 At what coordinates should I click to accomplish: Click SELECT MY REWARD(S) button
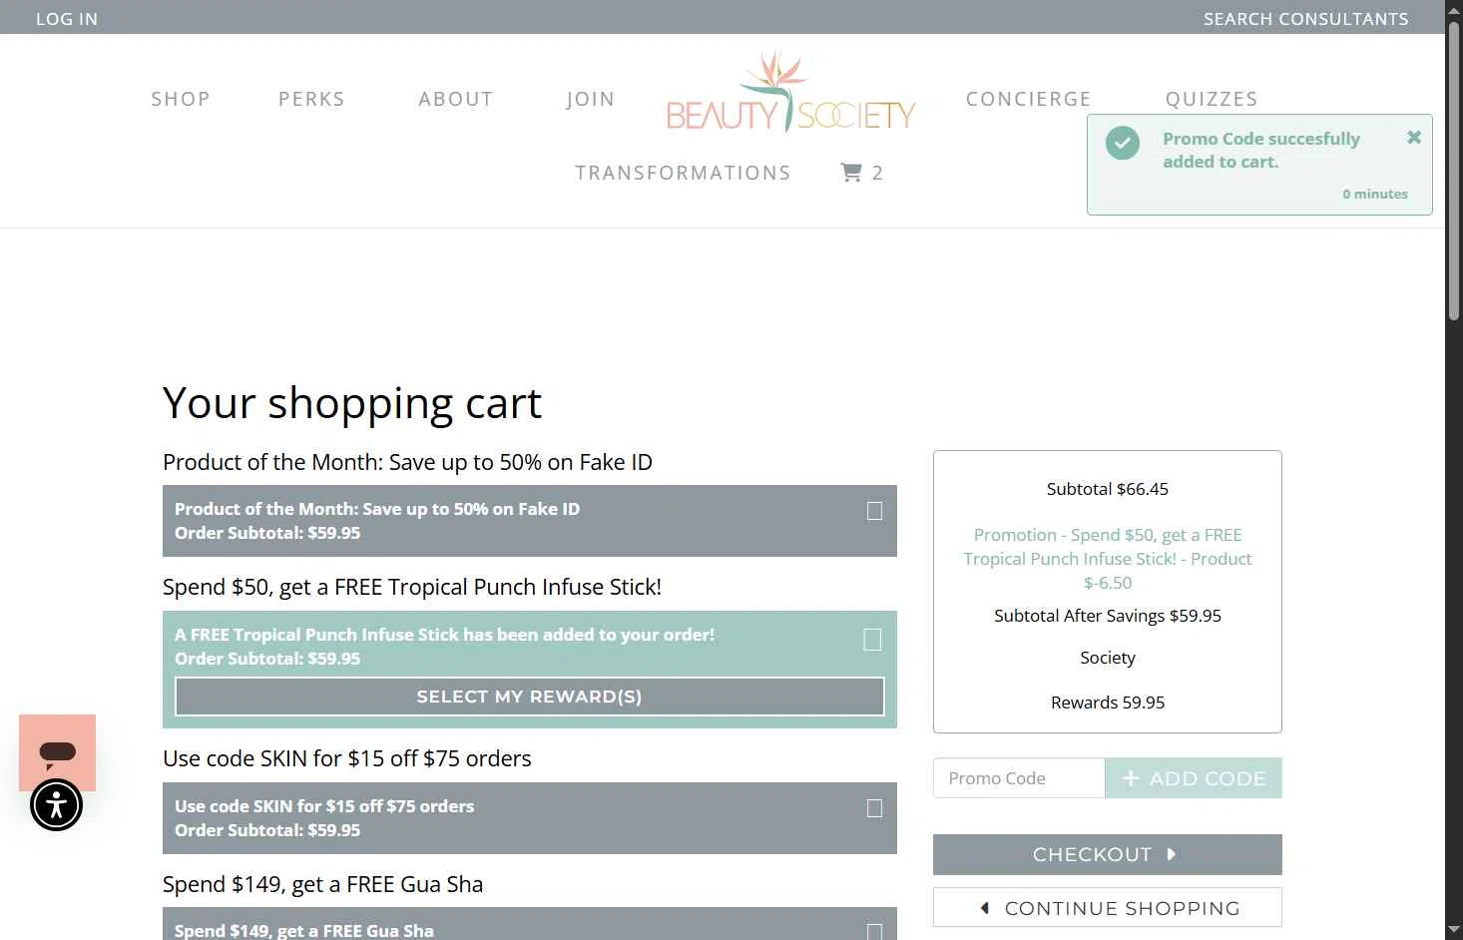coord(530,697)
